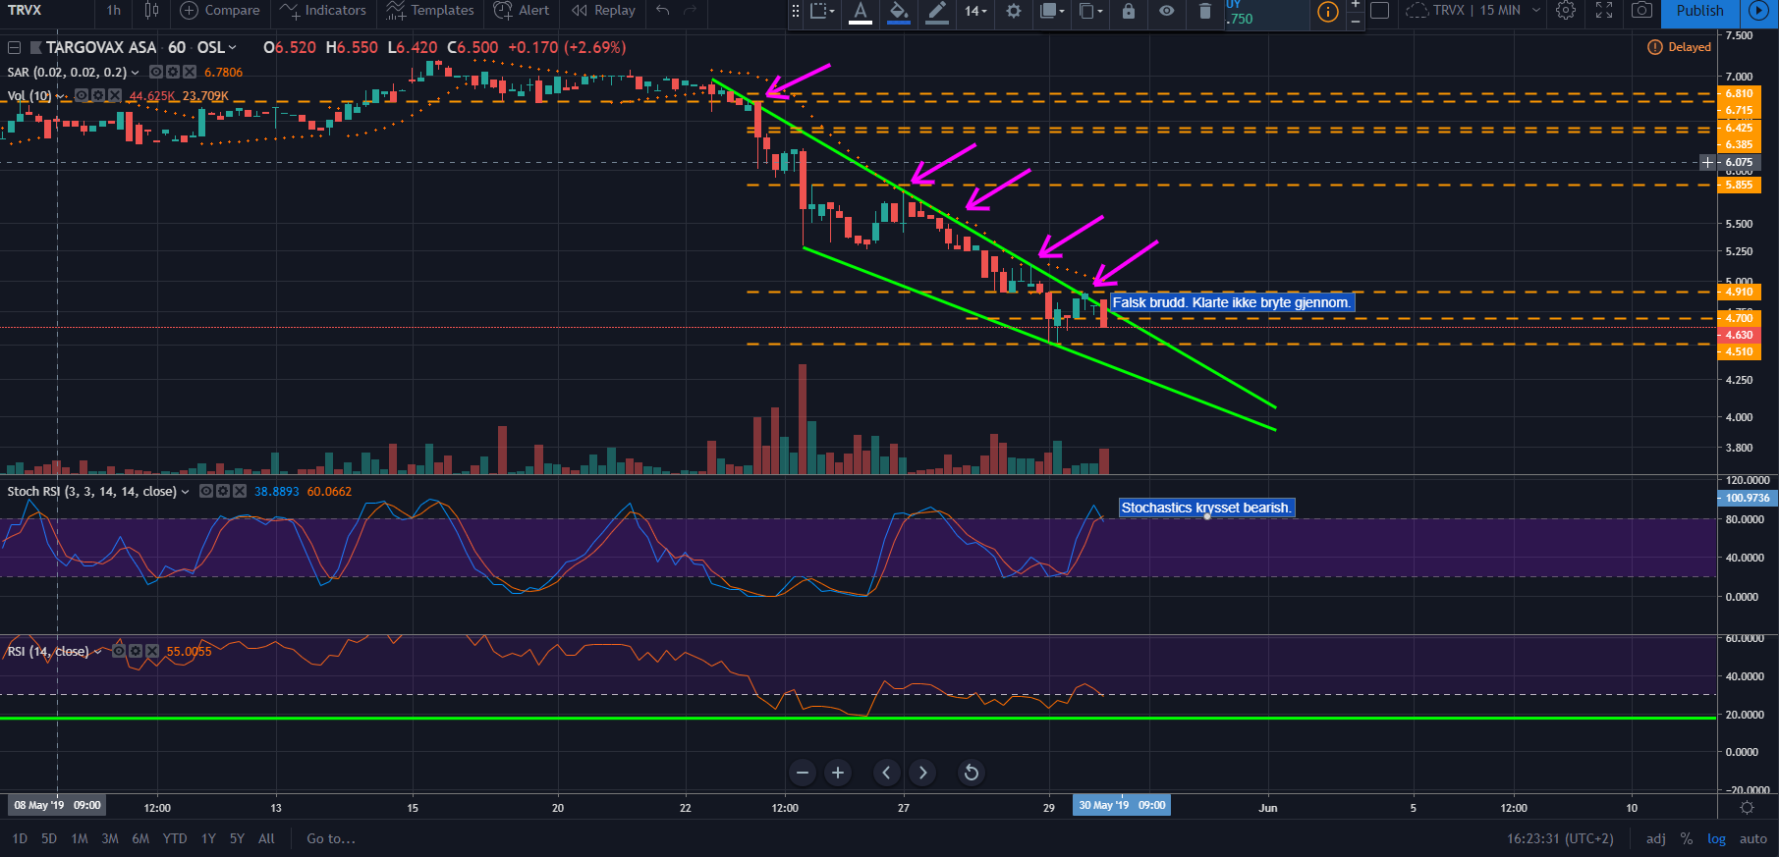Screen dimensions: 1779x857
Task: Enter fullscreen mode
Action: pos(1604,11)
